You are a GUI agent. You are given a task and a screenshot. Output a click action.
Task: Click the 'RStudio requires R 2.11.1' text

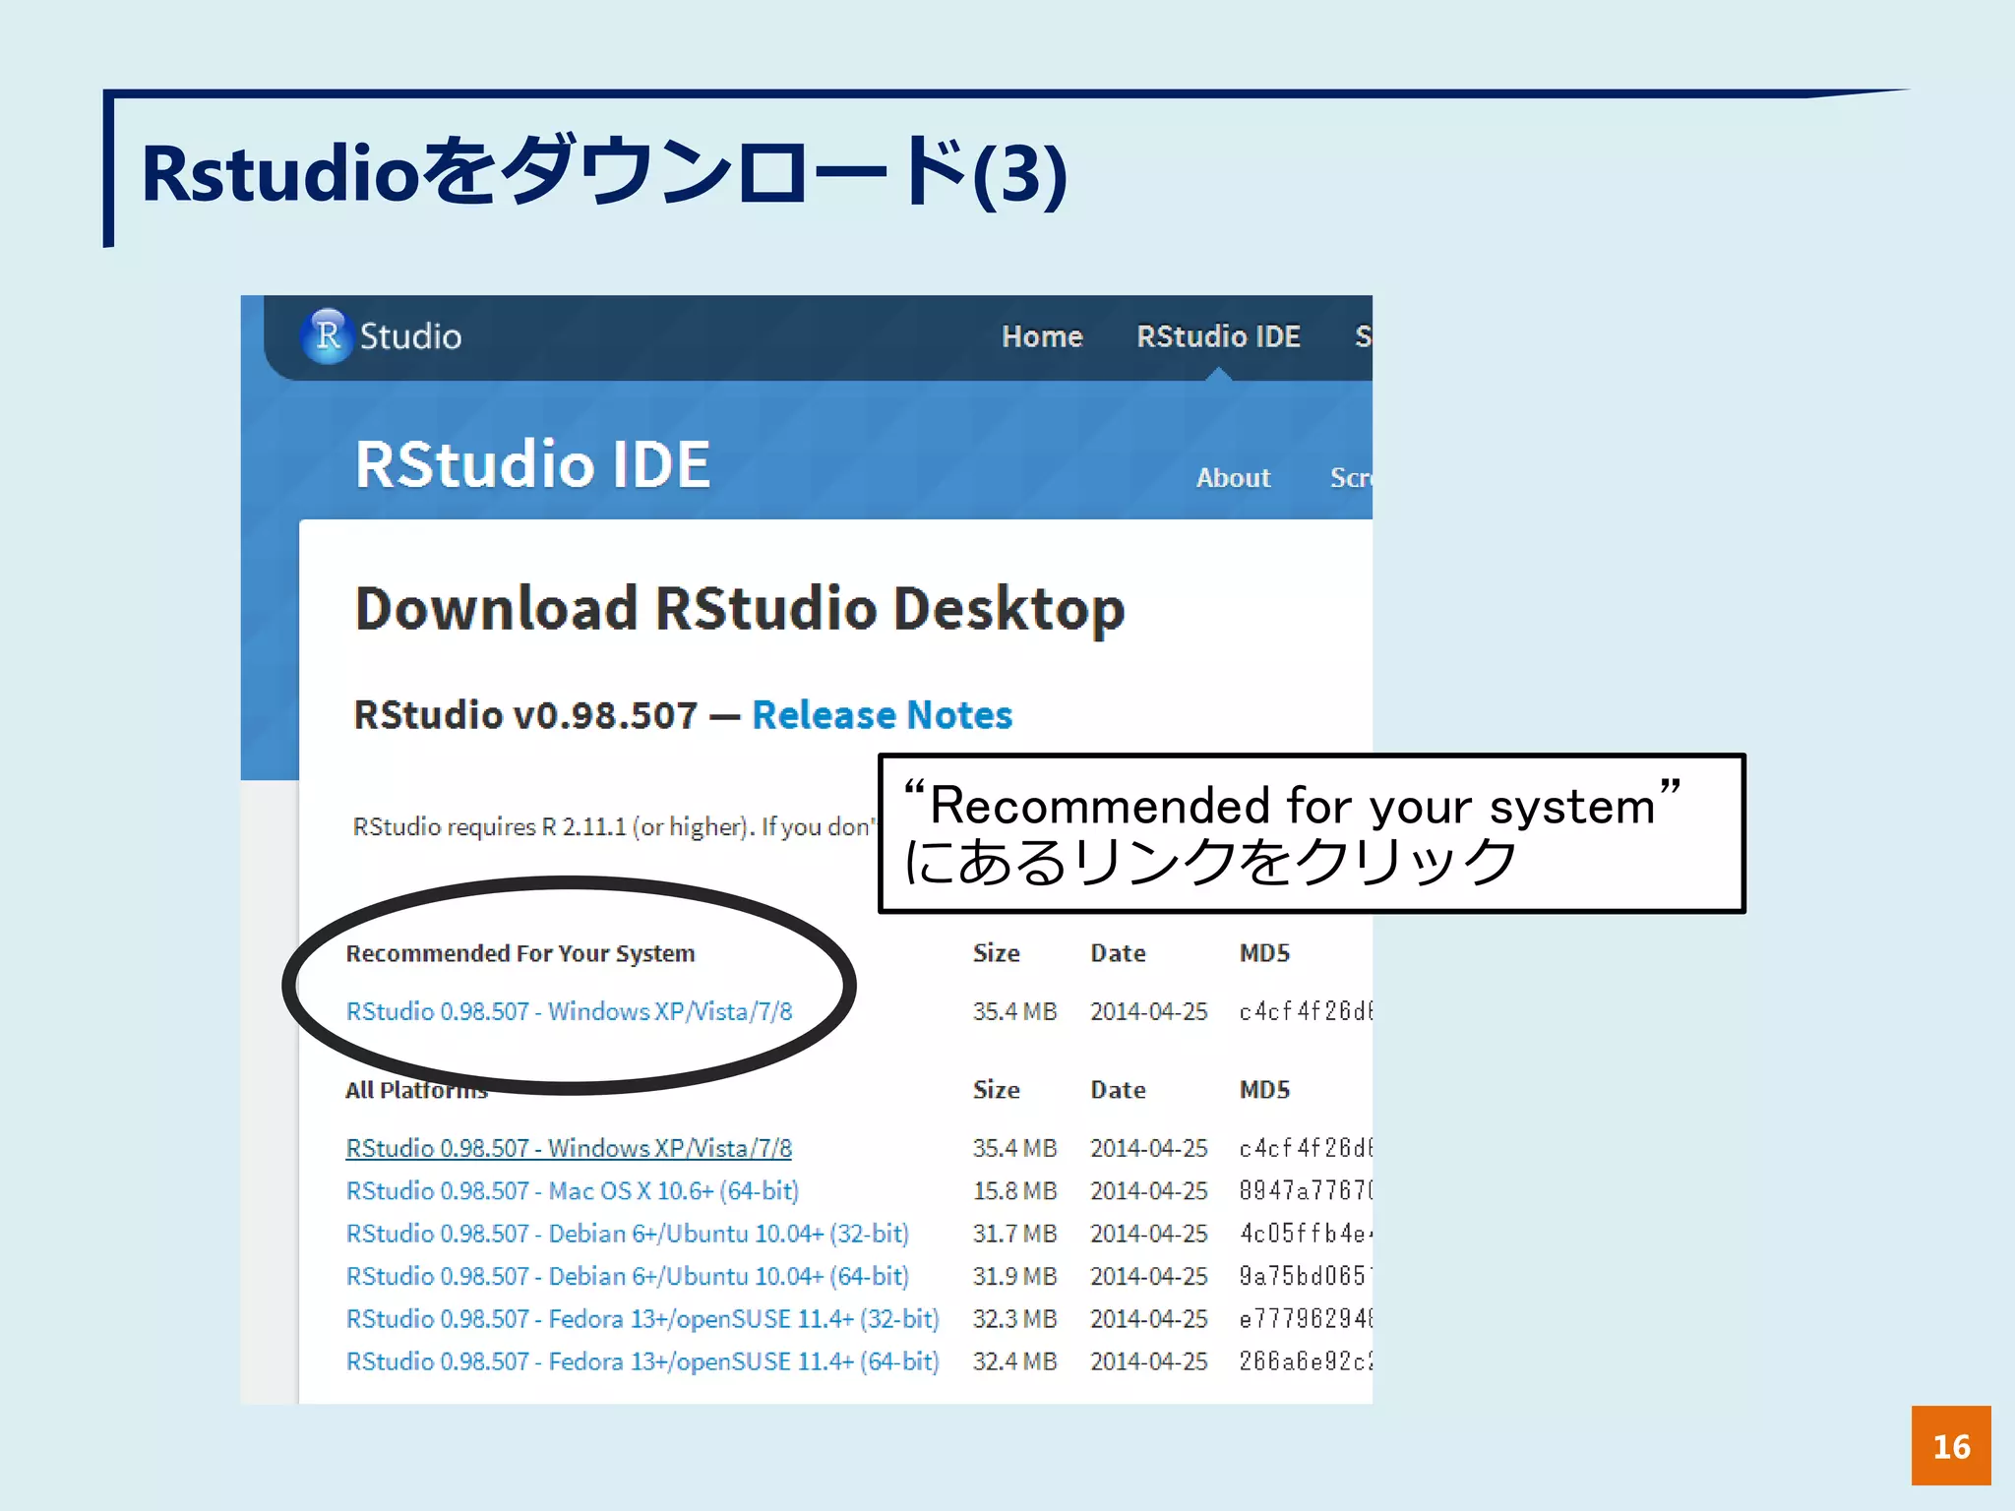coord(490,827)
